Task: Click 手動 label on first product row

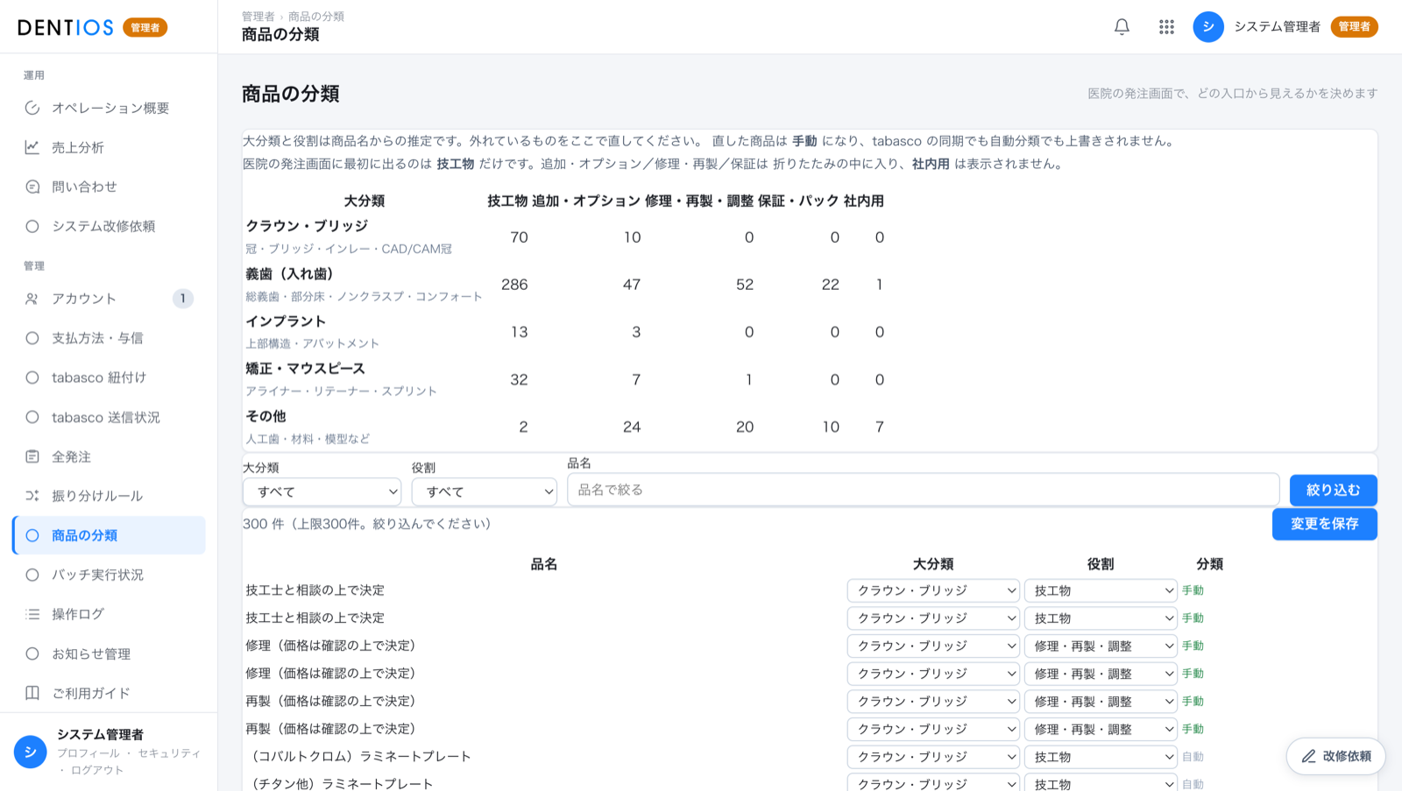Action: [1193, 590]
